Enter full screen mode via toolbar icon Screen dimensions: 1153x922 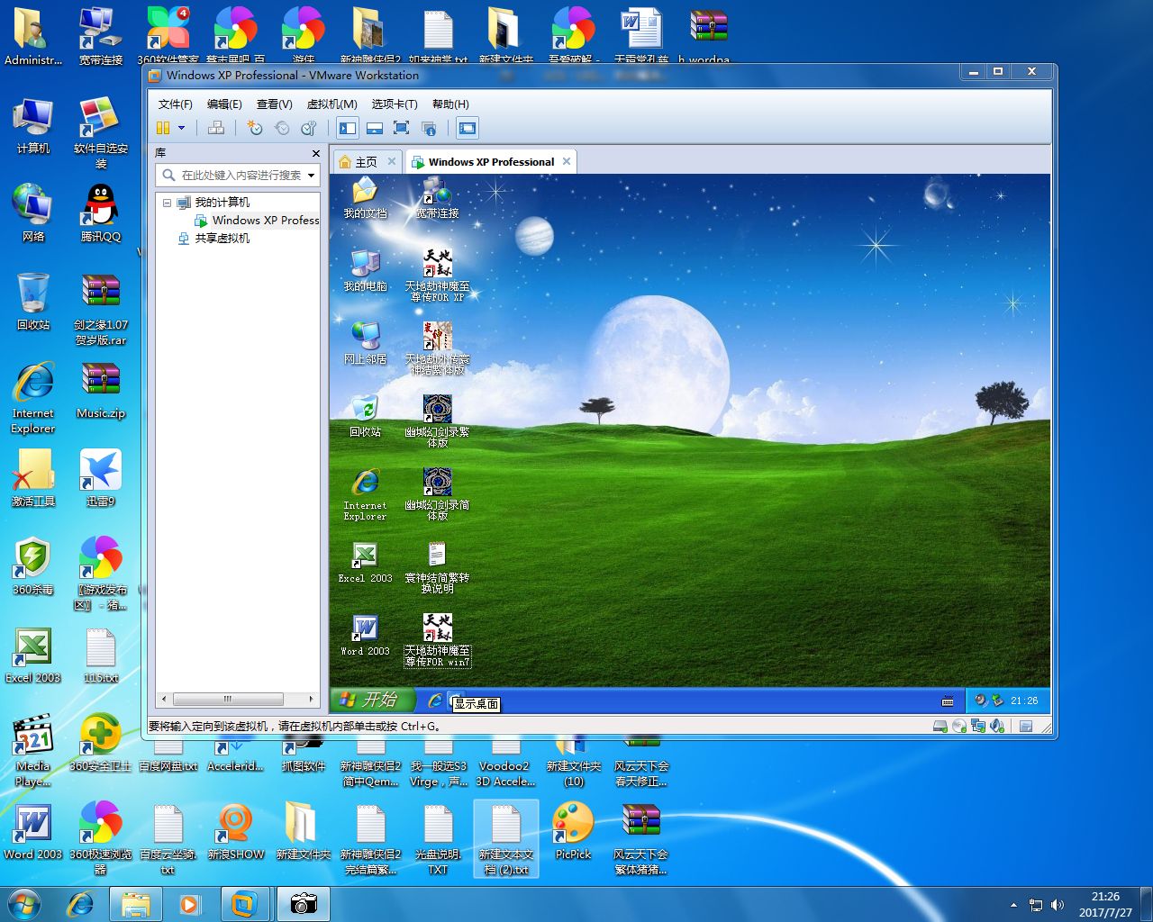(402, 128)
